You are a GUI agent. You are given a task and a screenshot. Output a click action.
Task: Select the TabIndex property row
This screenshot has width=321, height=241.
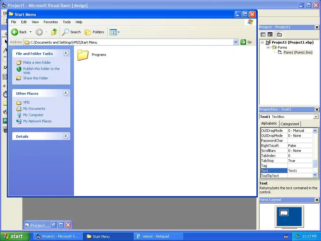point(287,156)
